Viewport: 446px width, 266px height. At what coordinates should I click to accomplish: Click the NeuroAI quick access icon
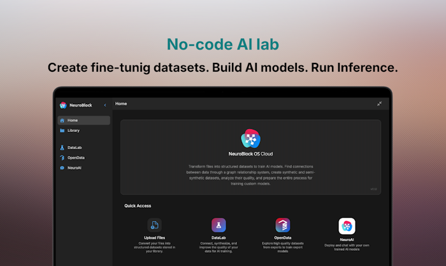pyautogui.click(x=347, y=226)
